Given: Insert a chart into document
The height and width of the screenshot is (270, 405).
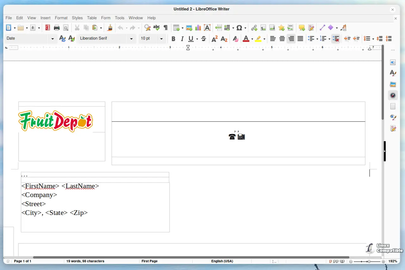Looking at the screenshot, I should point(198,28).
